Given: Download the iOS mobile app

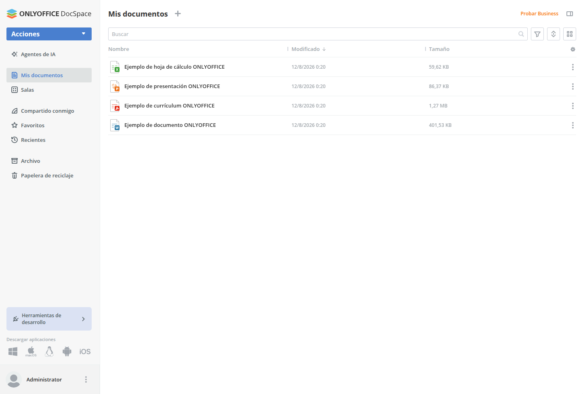Looking at the screenshot, I should 85,352.
